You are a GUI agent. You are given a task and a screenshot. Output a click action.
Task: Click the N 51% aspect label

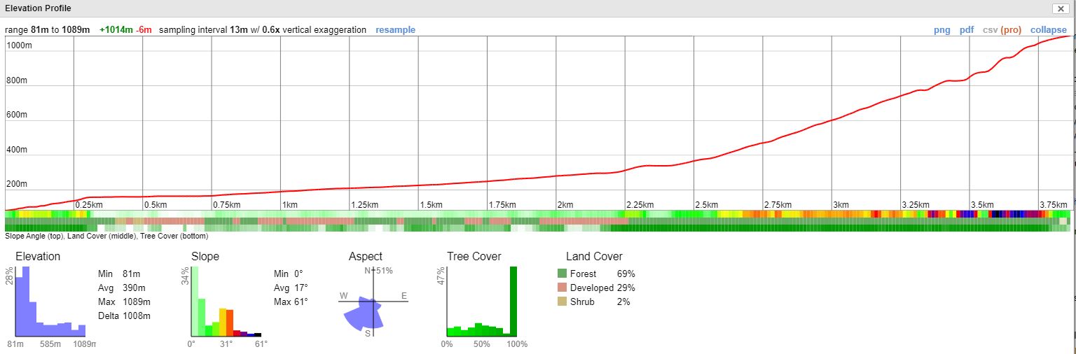(378, 271)
